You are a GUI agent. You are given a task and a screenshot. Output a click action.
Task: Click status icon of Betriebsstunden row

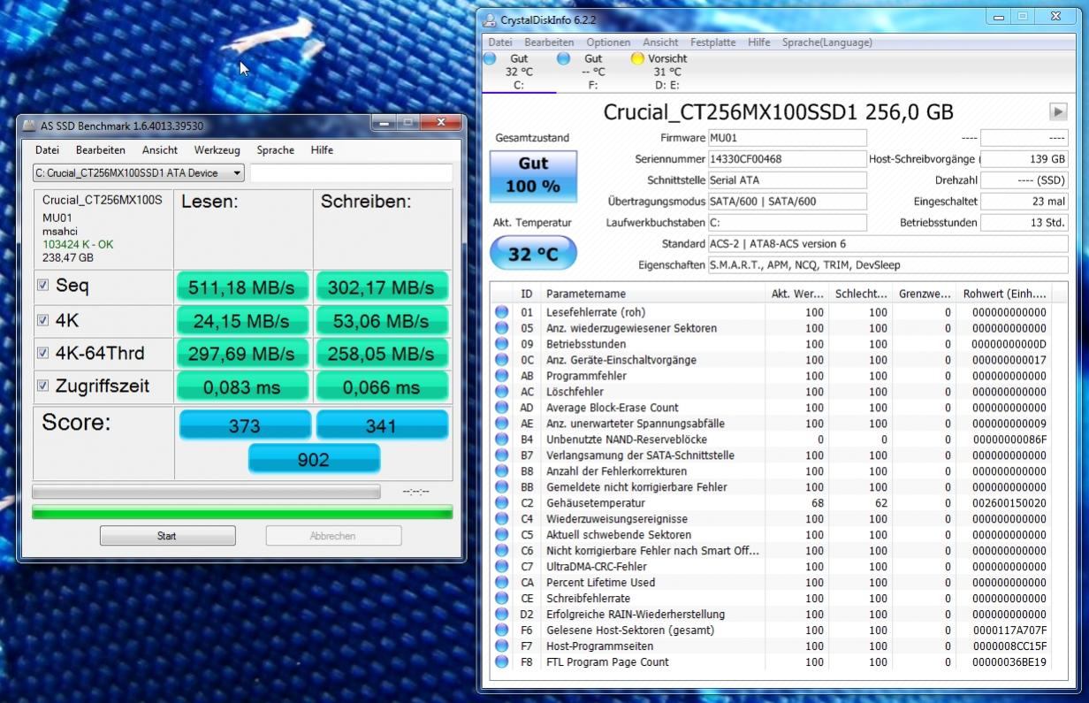click(501, 344)
